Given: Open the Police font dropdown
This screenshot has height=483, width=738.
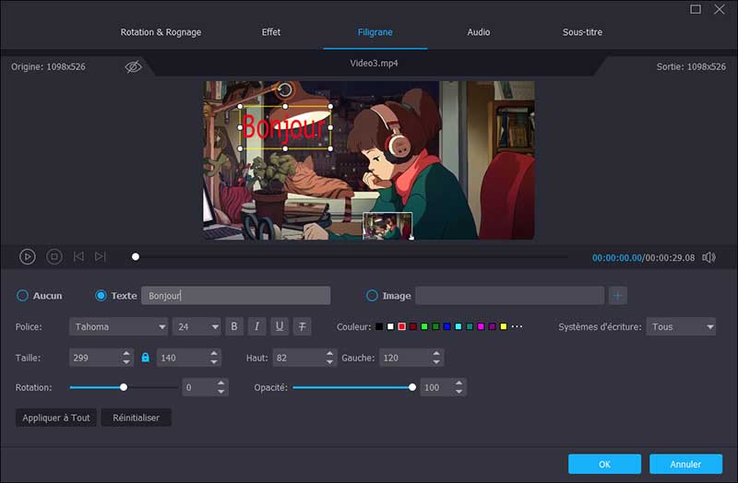Looking at the screenshot, I should click(118, 326).
